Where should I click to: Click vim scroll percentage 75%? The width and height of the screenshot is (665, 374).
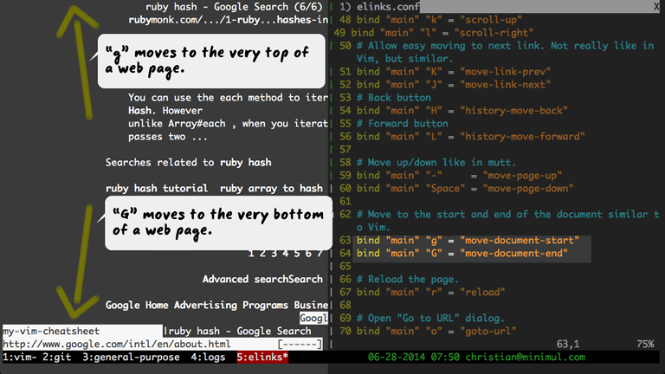tap(645, 345)
